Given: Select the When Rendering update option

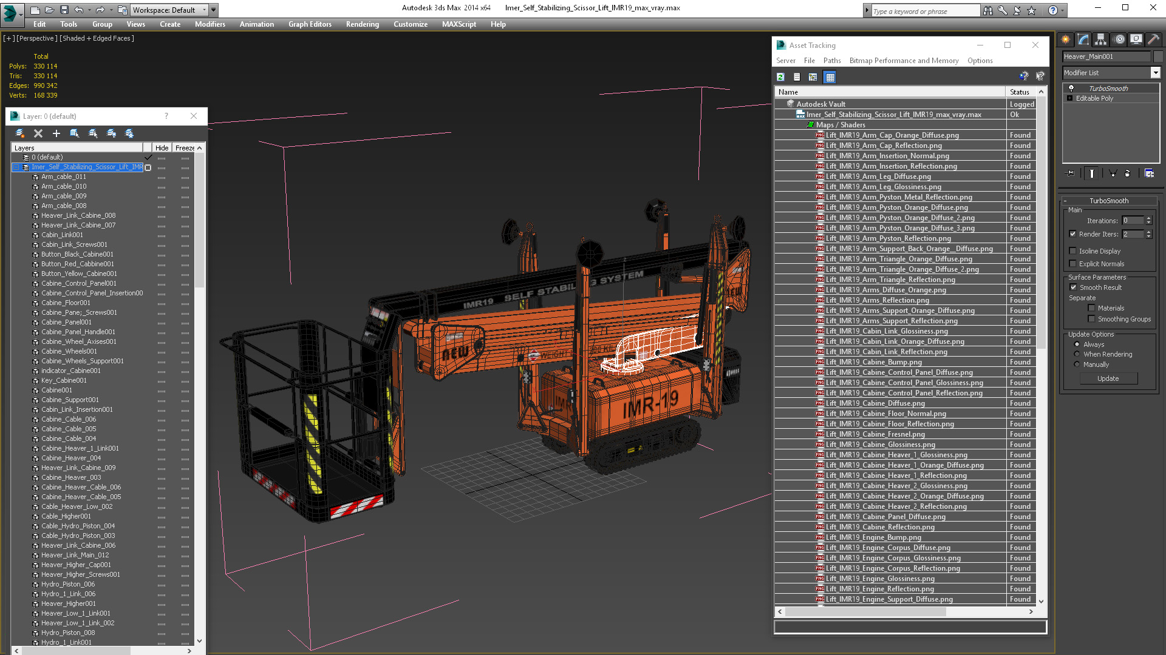Looking at the screenshot, I should pos(1077,354).
